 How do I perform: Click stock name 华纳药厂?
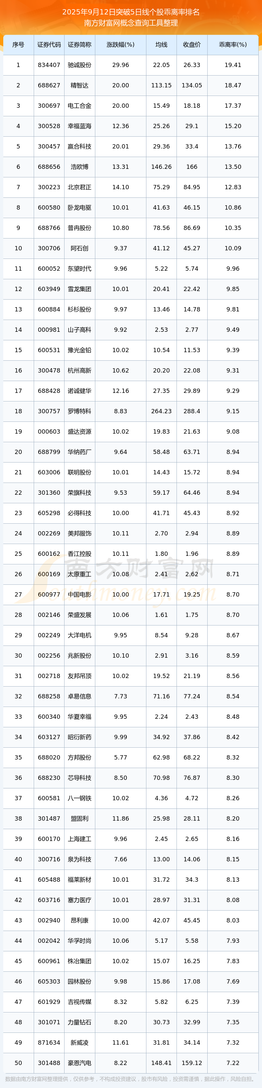click(80, 452)
